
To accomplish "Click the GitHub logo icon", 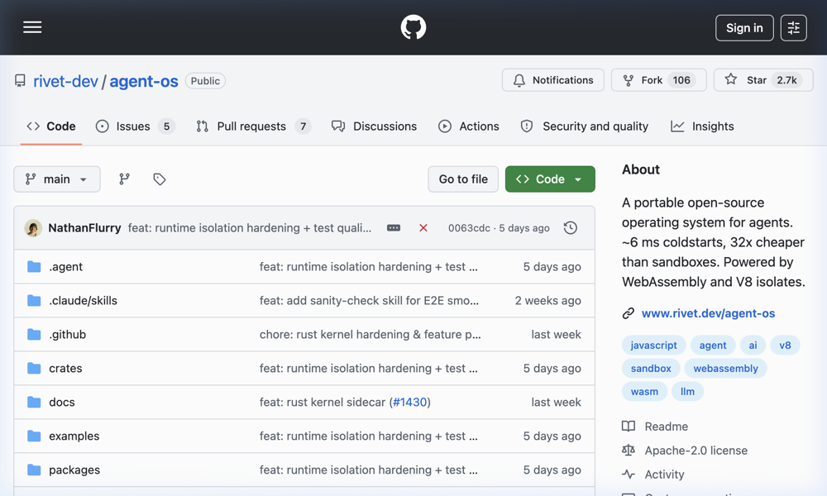I will (413, 27).
